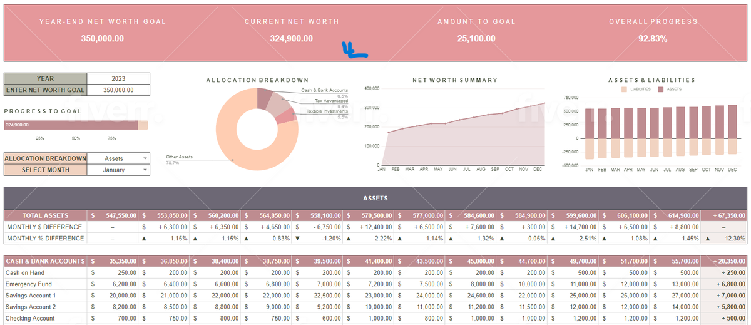Click the up triangle beside 0.83%

247,239
